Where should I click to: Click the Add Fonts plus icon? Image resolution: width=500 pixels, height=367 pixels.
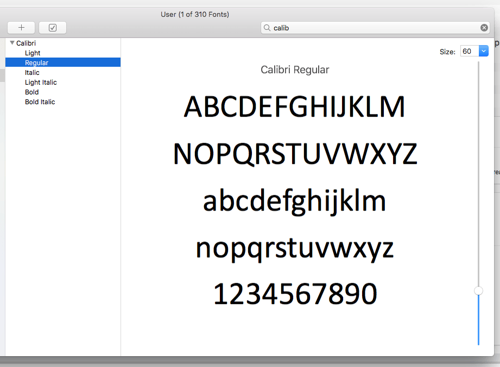pos(21,27)
